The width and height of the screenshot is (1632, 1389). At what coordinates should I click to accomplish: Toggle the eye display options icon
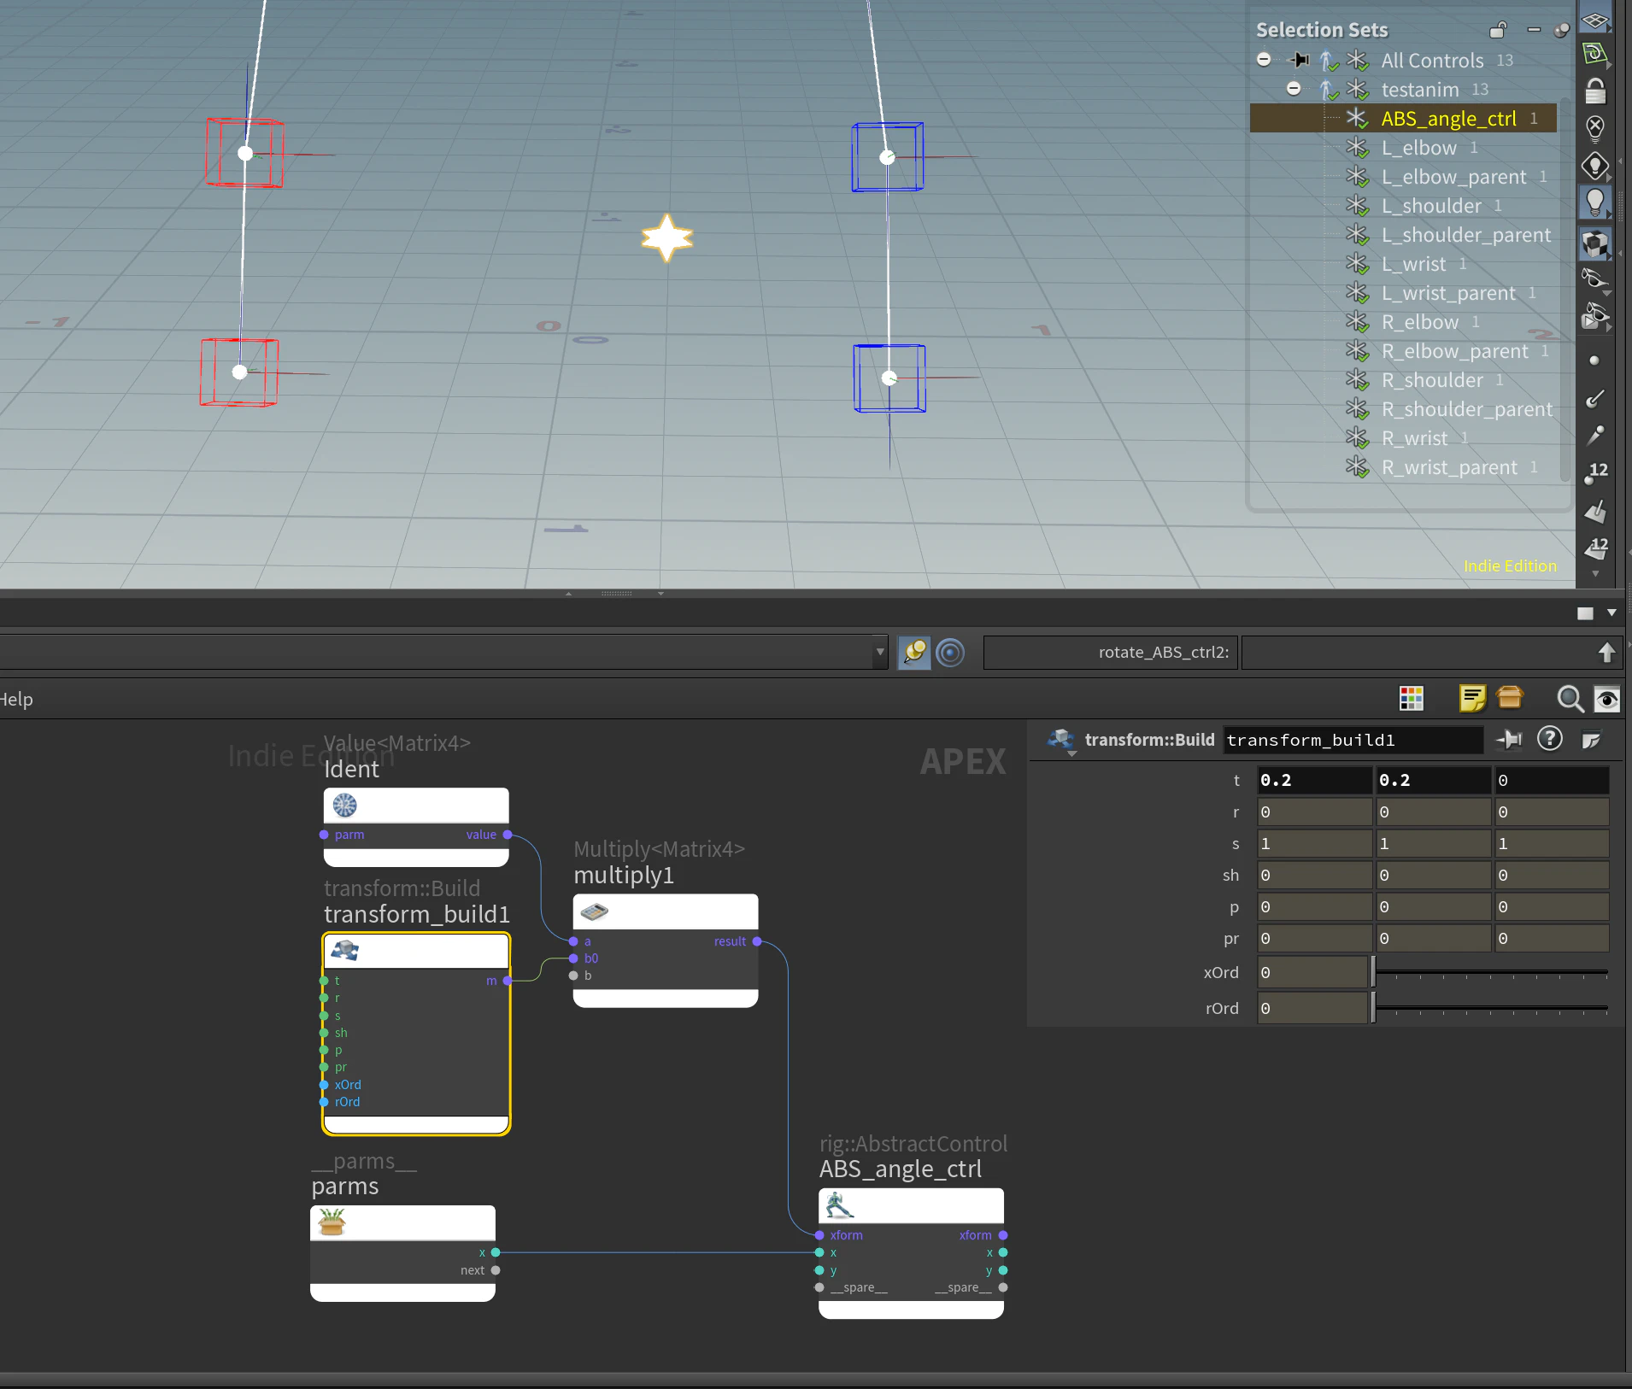coord(1607,699)
